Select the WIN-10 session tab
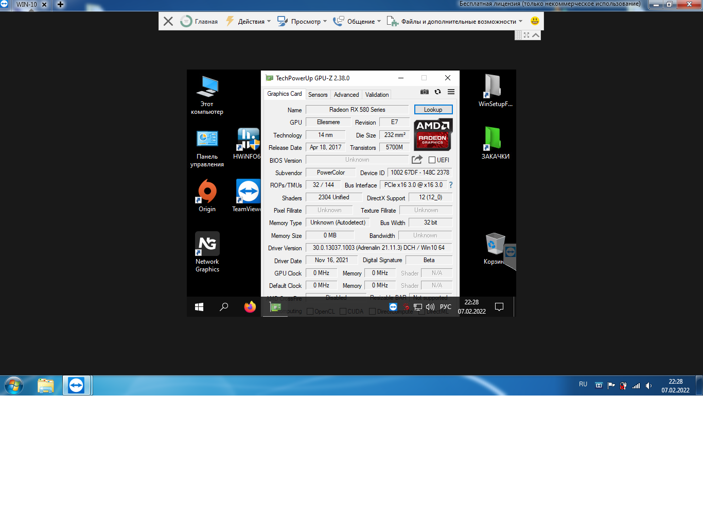This screenshot has width=703, height=515. click(x=27, y=5)
